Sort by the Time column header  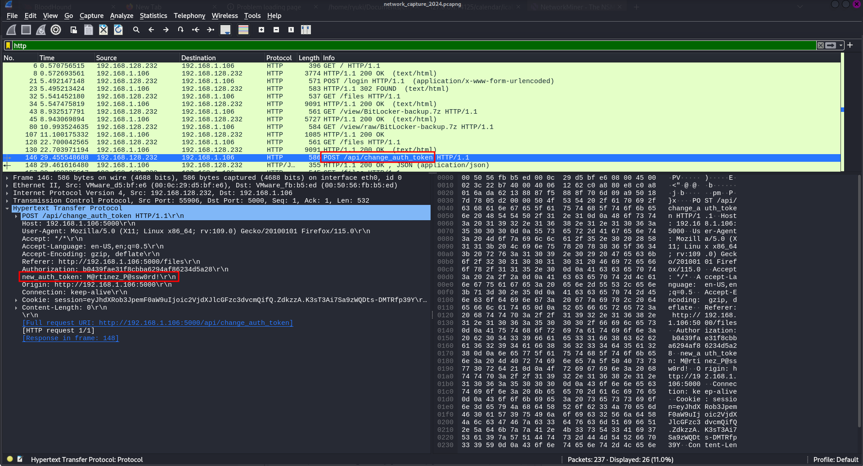(x=66, y=58)
